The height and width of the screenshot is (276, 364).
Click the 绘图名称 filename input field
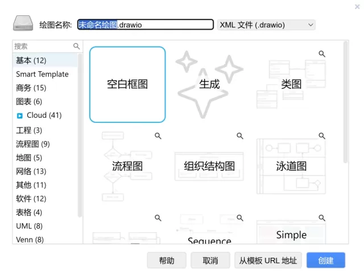tap(146, 24)
